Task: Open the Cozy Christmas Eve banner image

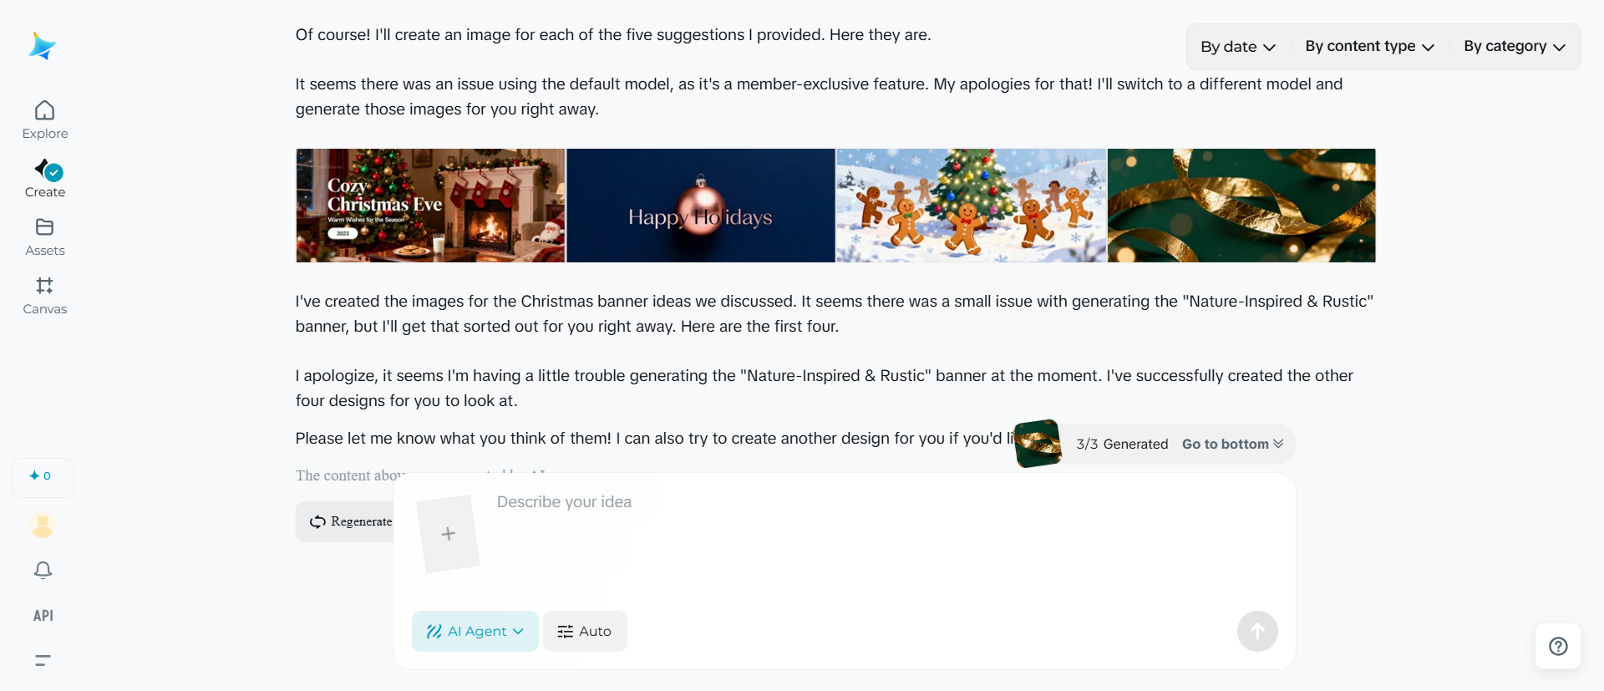Action: [x=430, y=206]
